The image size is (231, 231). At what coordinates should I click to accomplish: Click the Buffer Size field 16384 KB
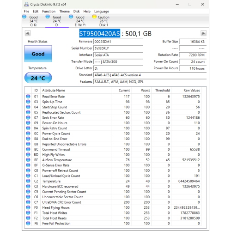tap(193, 42)
